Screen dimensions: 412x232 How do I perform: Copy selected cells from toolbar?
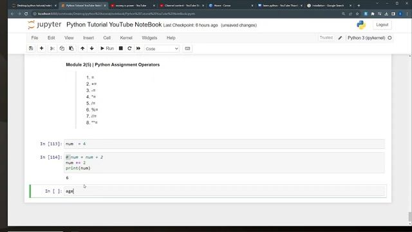pyautogui.click(x=62, y=49)
